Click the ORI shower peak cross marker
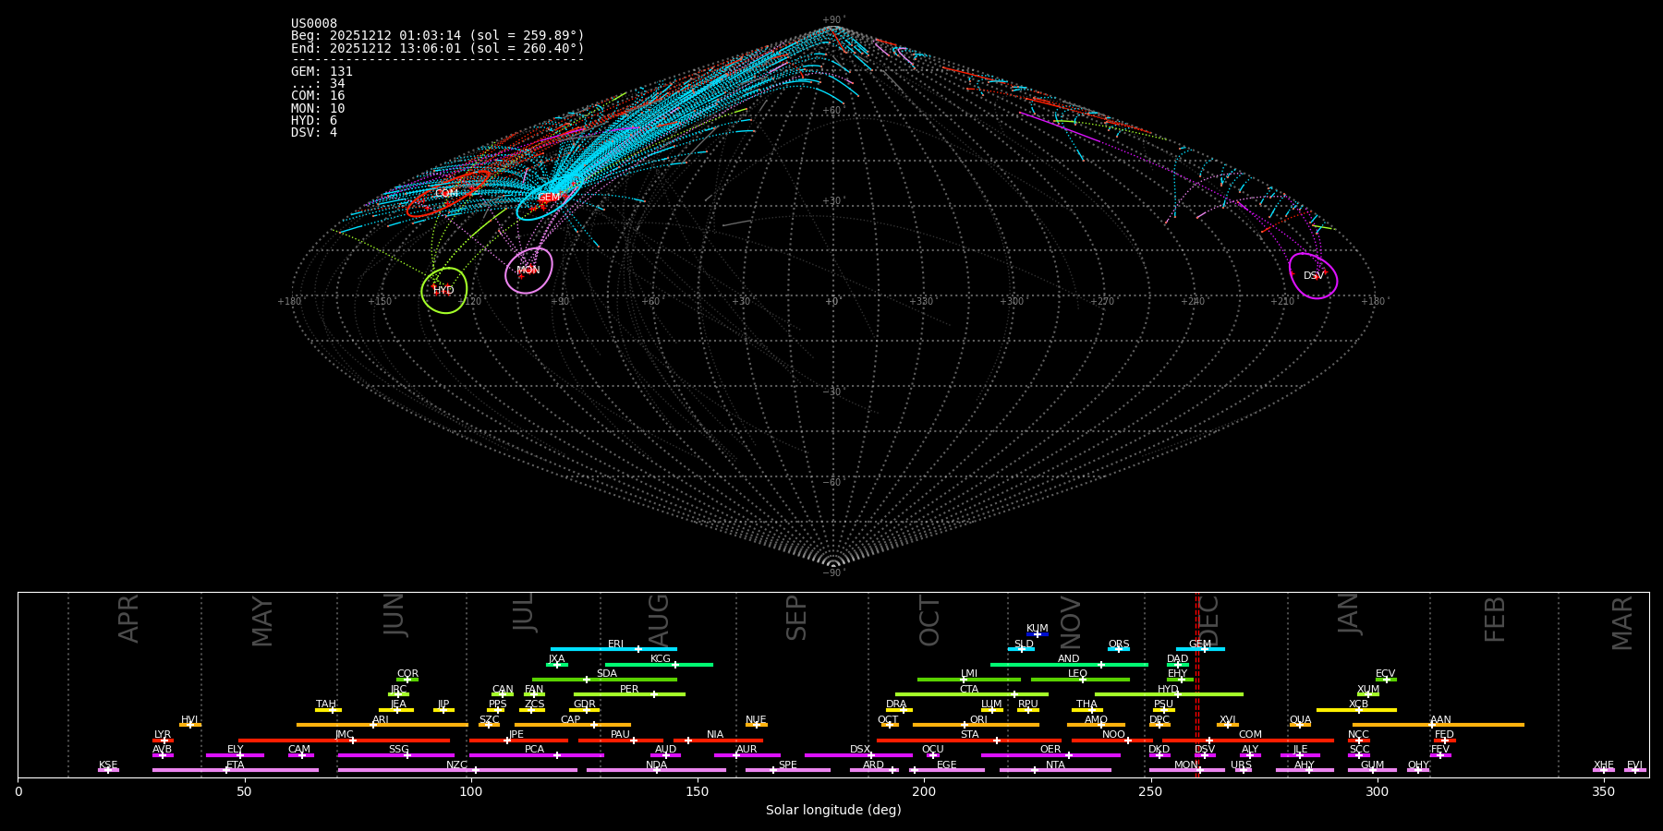Screen dimensions: 1663x831 coord(965,725)
